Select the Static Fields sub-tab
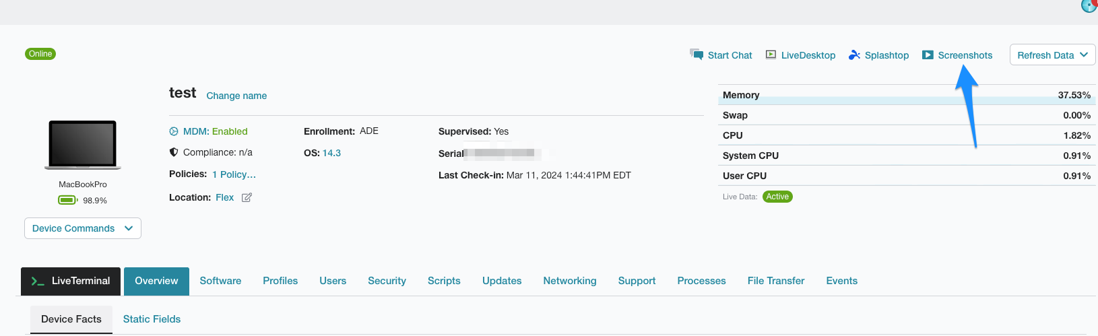This screenshot has height=336, width=1098. [152, 319]
